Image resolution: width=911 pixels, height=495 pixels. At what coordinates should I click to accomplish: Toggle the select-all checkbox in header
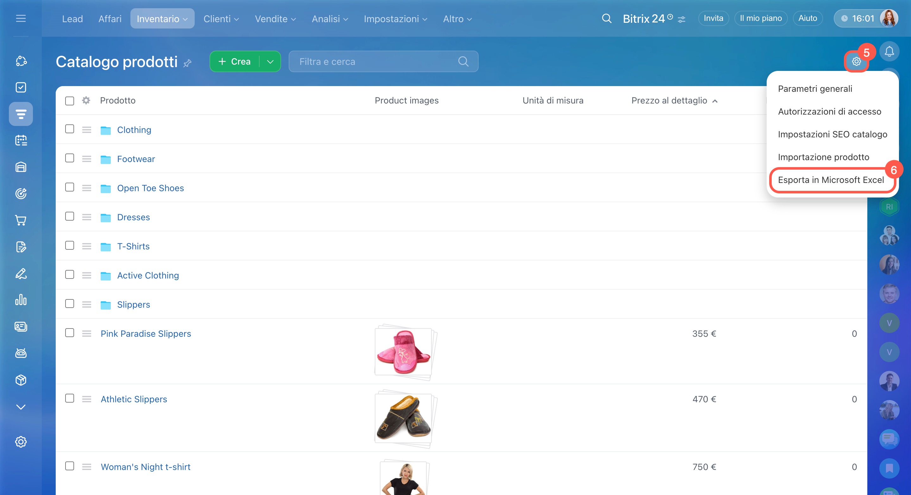[x=70, y=101]
